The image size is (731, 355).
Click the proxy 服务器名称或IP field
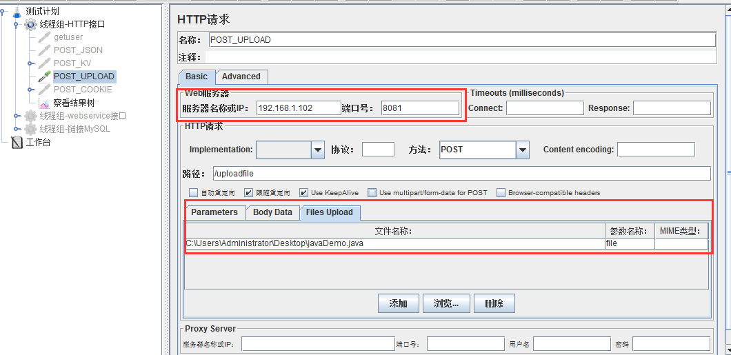[x=318, y=344]
